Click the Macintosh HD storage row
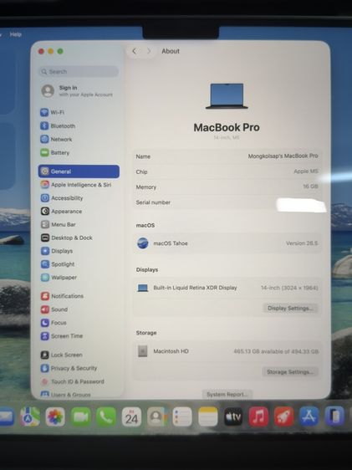The height and width of the screenshot is (470, 352). [227, 351]
